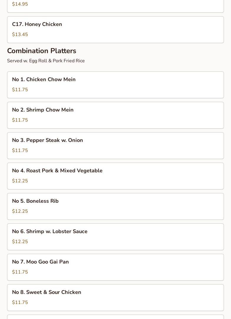Select the $14.95 item card at top

click(x=115, y=6)
